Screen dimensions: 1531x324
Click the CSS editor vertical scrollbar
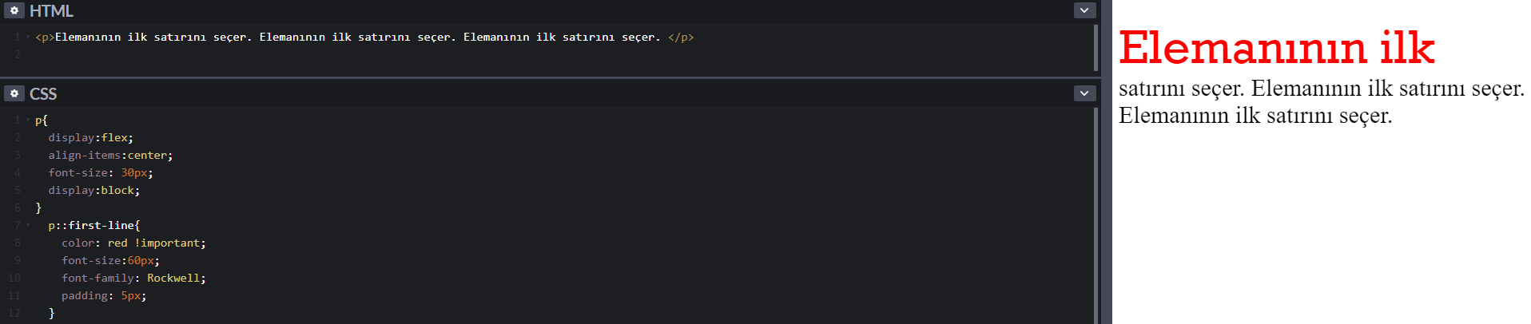[1096, 215]
